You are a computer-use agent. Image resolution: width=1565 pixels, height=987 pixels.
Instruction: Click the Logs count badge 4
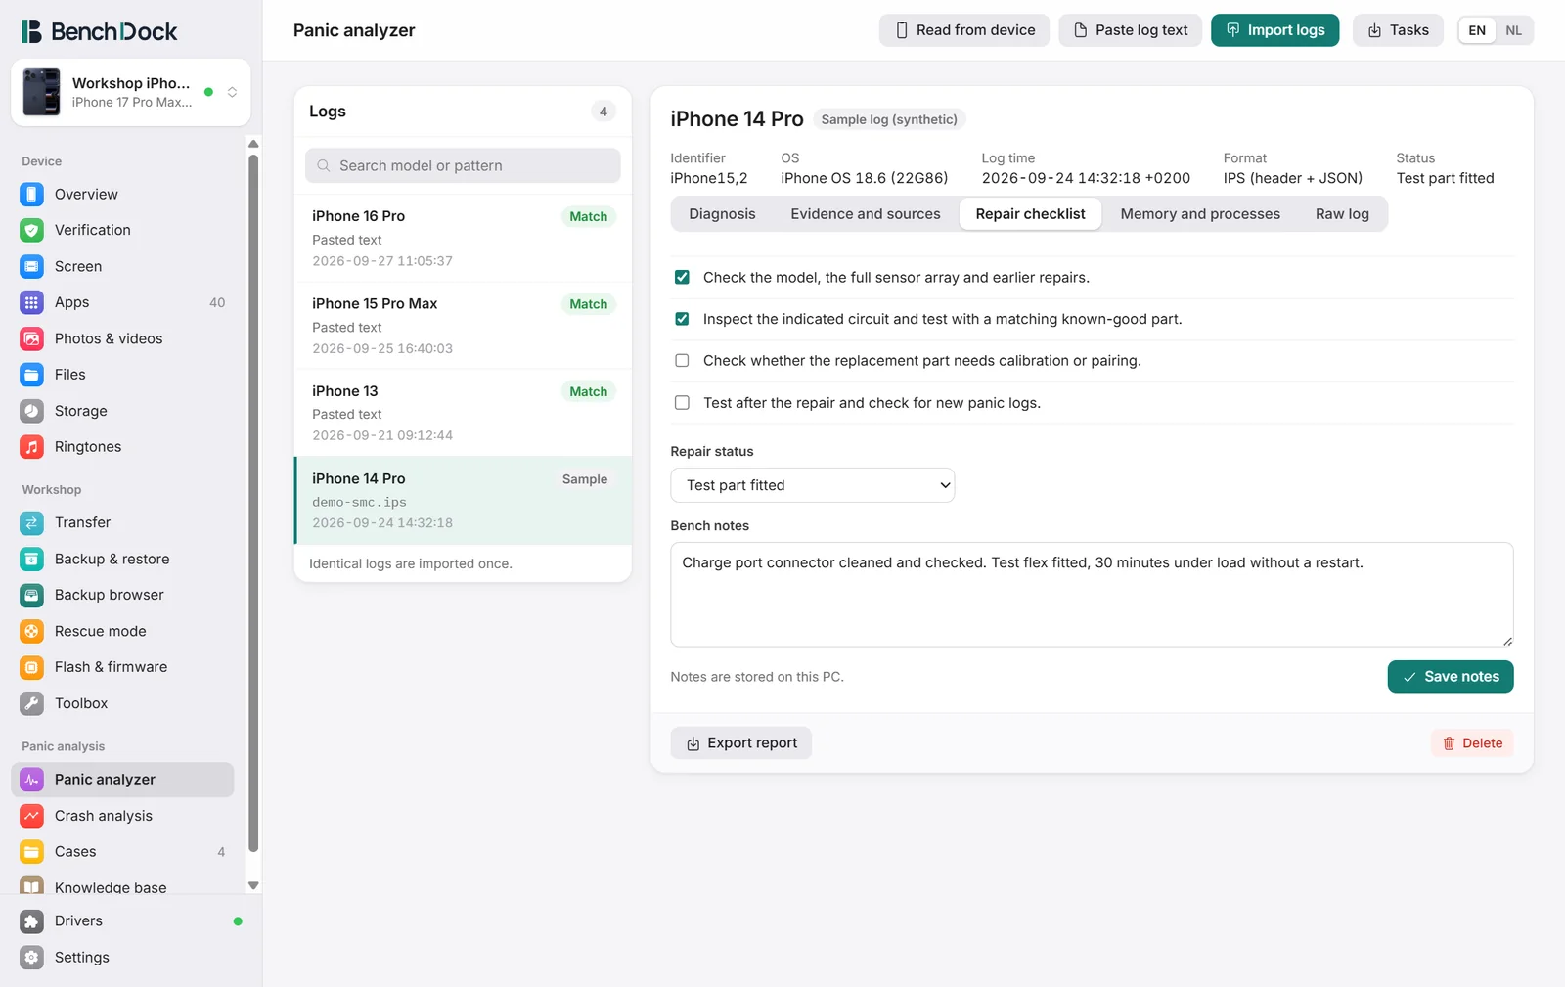(604, 112)
